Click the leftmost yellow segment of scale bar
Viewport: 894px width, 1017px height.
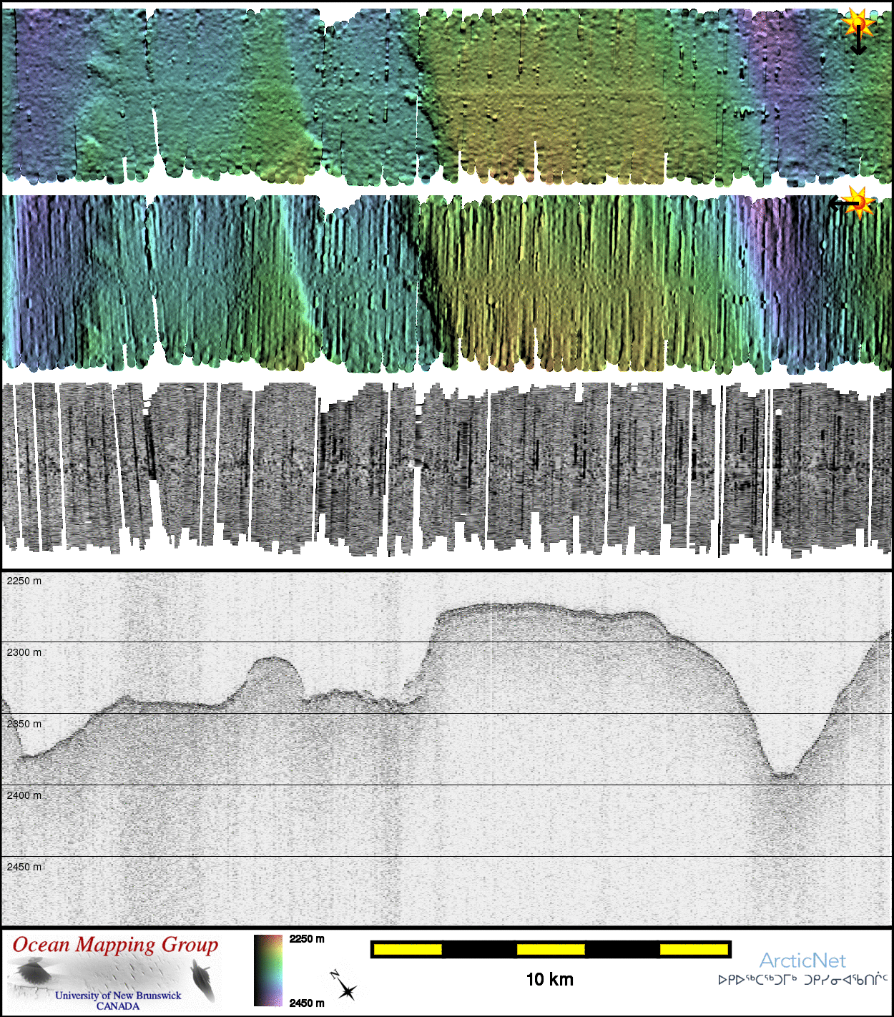tap(408, 949)
